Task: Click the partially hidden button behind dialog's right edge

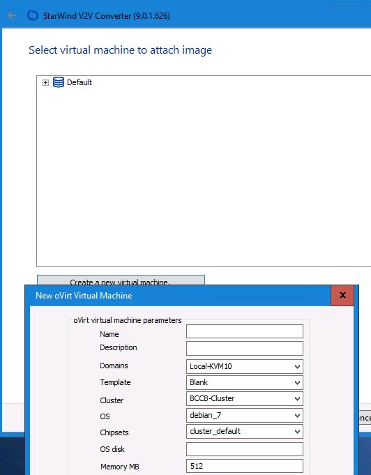Action: point(365,418)
